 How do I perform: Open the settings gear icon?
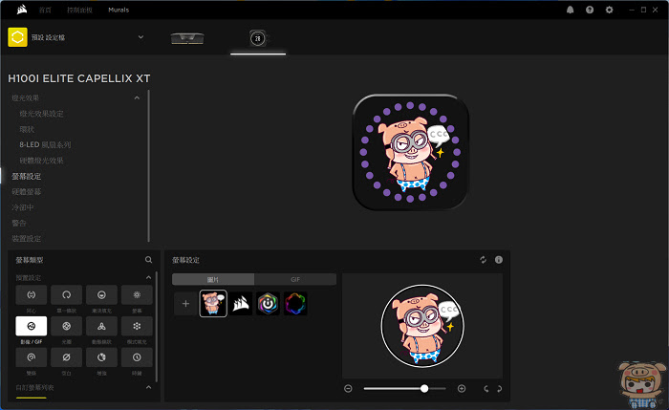pos(610,10)
